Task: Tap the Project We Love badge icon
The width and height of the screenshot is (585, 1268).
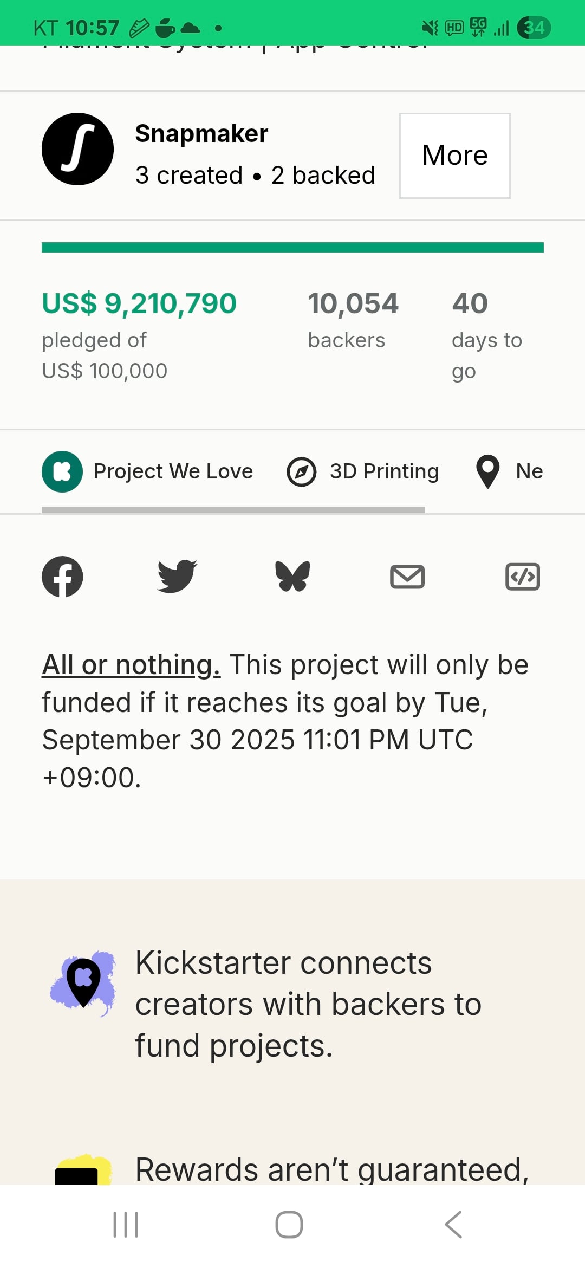Action: pyautogui.click(x=62, y=471)
